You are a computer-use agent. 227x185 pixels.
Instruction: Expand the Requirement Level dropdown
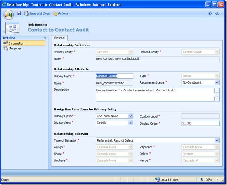click(x=217, y=82)
